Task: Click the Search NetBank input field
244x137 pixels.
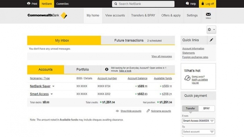Action: click(143, 4)
